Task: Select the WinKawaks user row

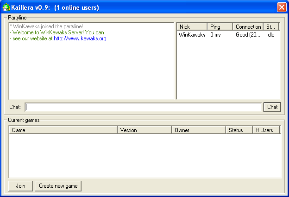Action: coord(192,35)
